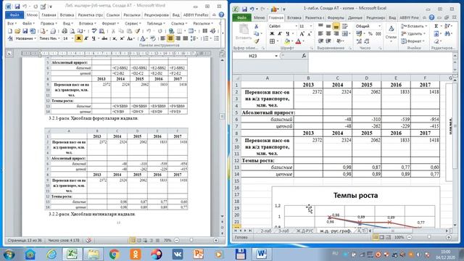The image size is (464, 261).
Task: Expand Excel Name Box dropdown arrow
Action: click(x=276, y=56)
